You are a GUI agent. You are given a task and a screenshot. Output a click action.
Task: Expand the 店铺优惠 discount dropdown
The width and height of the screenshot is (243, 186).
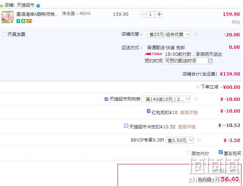[x=169, y=34]
